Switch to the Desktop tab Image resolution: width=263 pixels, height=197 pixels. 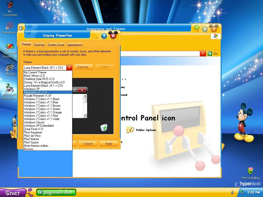[39, 45]
